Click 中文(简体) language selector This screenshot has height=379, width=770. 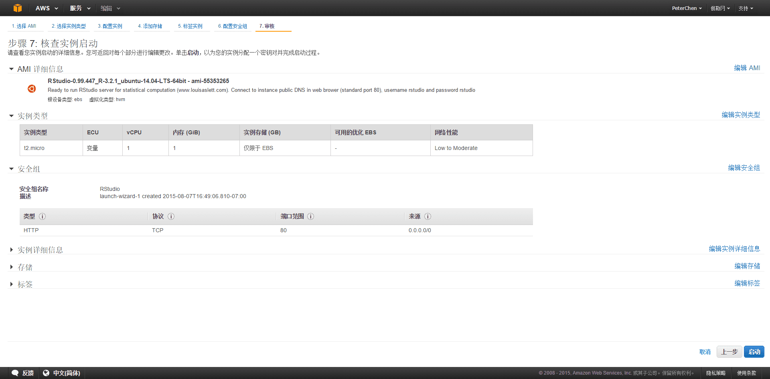[x=67, y=373]
